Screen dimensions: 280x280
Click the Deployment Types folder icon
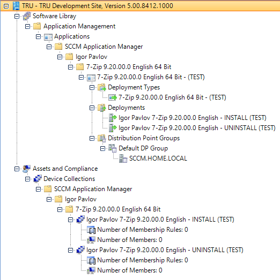click(x=102, y=87)
